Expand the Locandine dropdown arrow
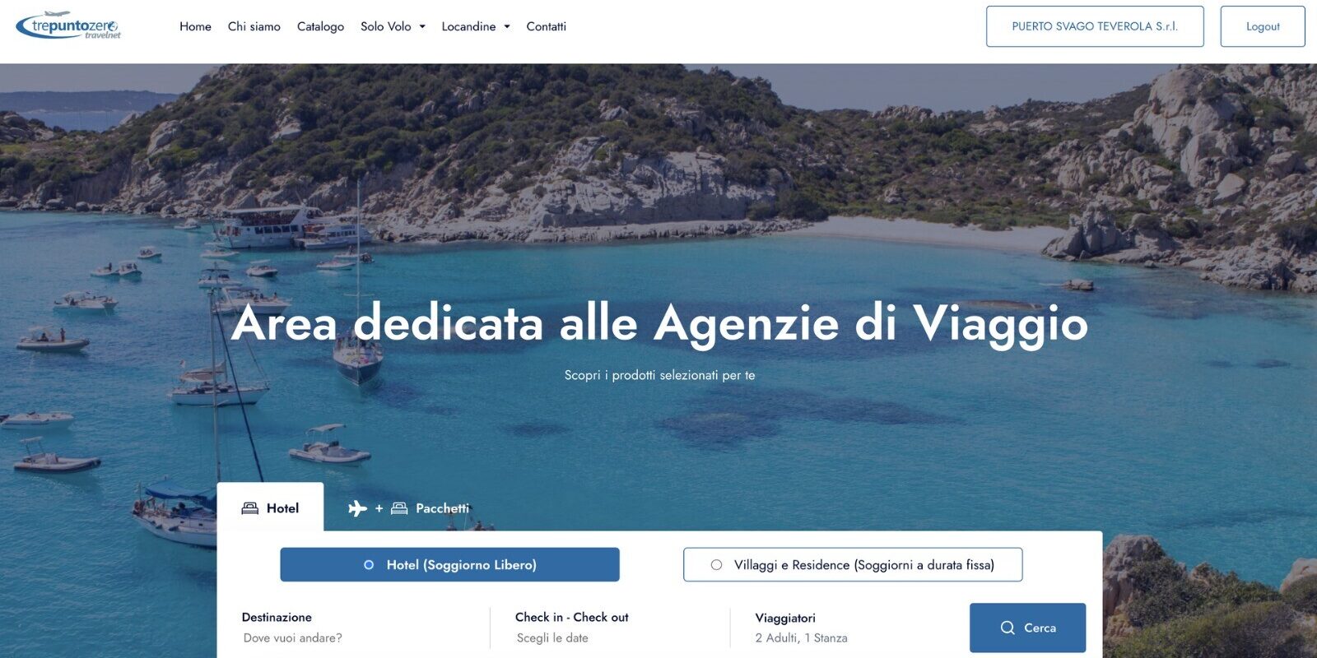 [507, 26]
